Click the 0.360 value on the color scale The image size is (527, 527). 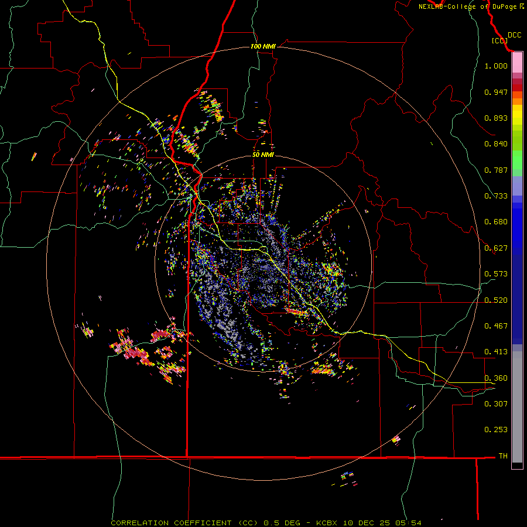496,378
